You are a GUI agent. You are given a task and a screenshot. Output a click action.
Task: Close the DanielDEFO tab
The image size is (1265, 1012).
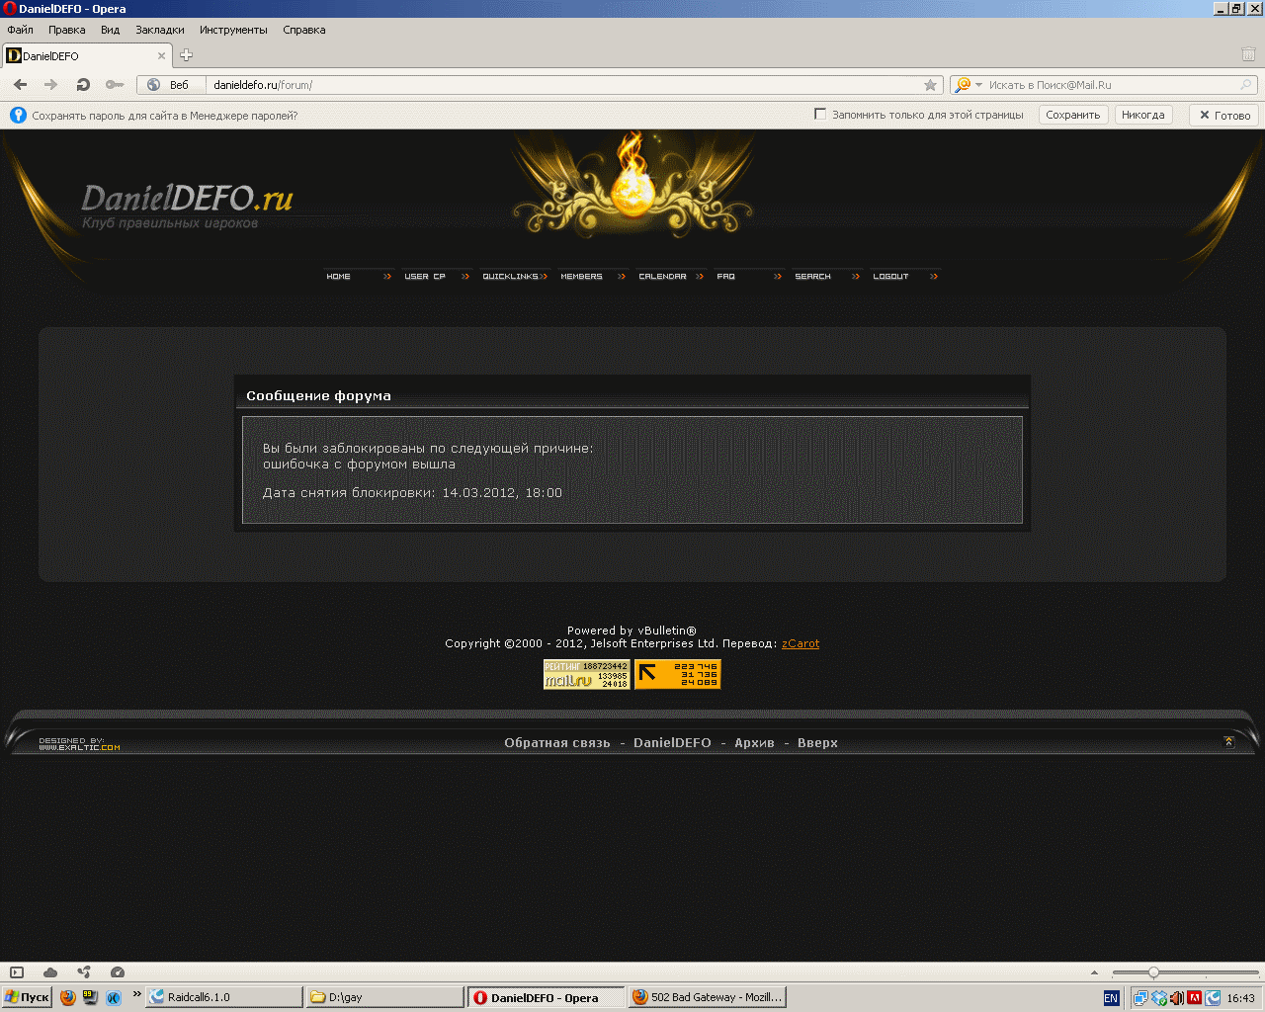coord(161,56)
